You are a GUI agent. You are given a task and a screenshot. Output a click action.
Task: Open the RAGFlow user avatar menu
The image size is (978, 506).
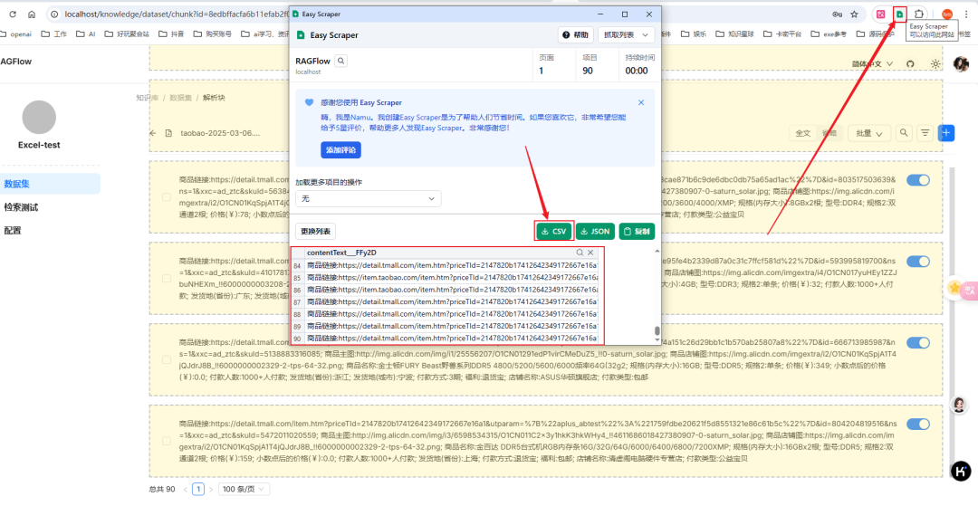click(961, 63)
